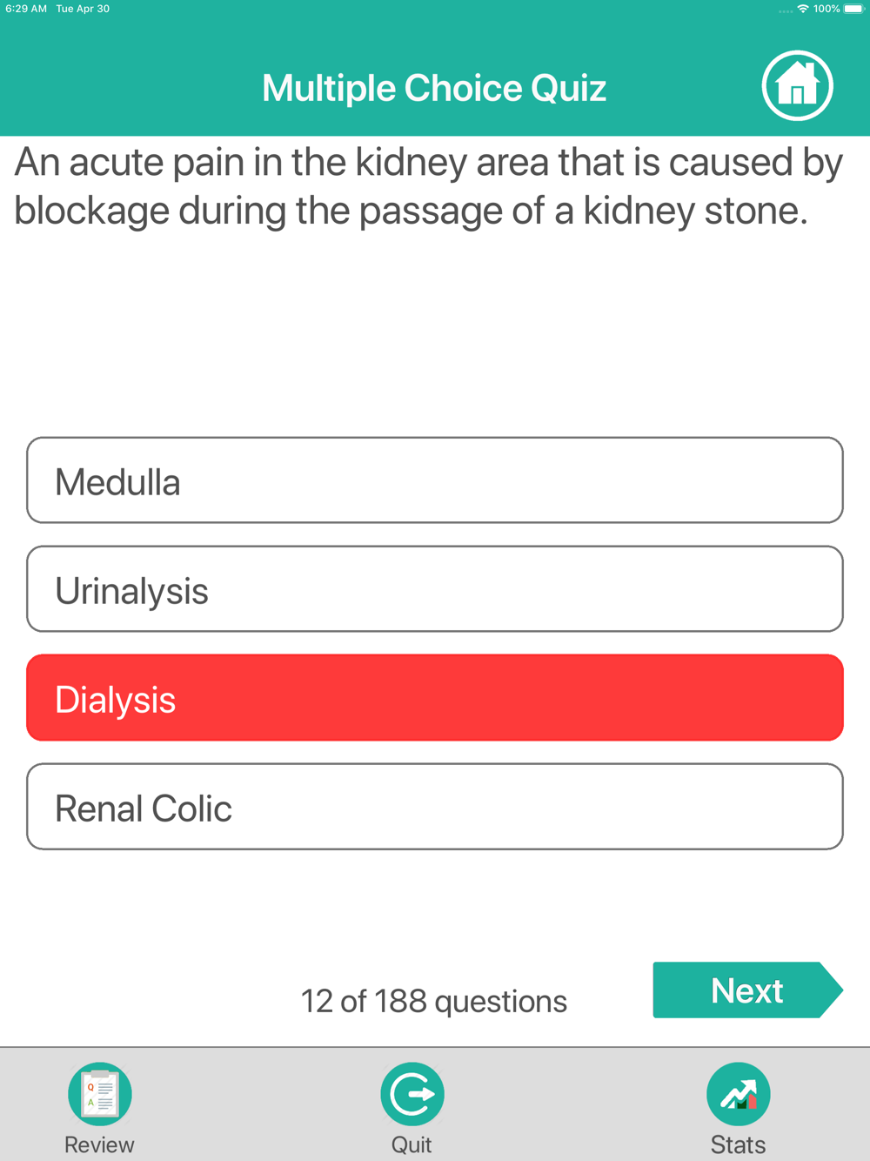Tap the '12 of 188 questions' counter

(x=434, y=1001)
